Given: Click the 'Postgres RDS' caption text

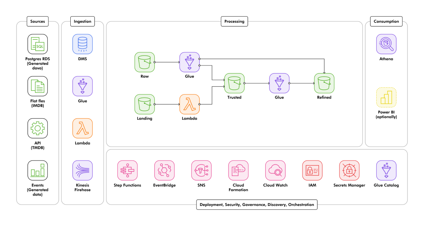Looking at the screenshot, I should pos(37,59).
